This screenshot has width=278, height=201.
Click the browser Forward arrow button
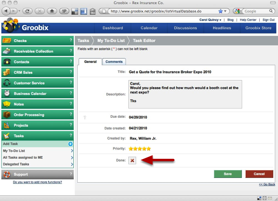tap(13, 11)
